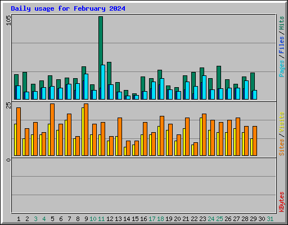This screenshot has width=288, height=225.
Task: Click day label 27 on the x-axis
Action: [x=236, y=219]
